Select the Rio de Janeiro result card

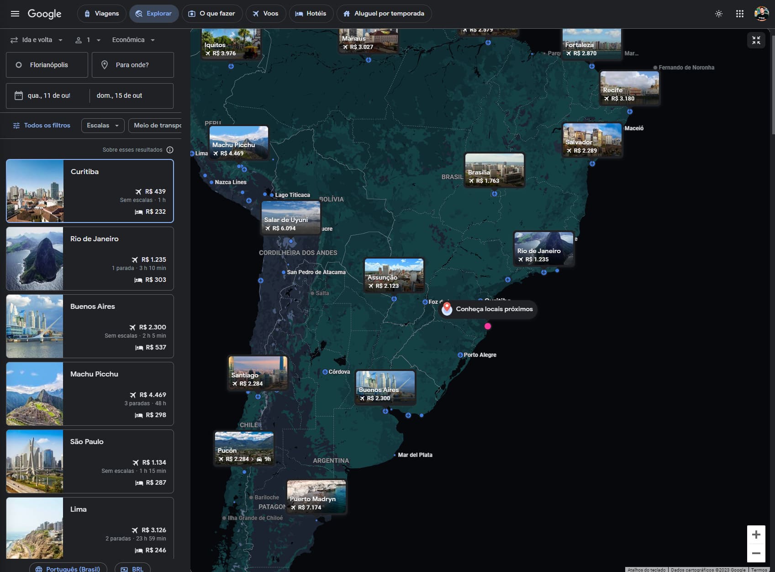pyautogui.click(x=90, y=258)
